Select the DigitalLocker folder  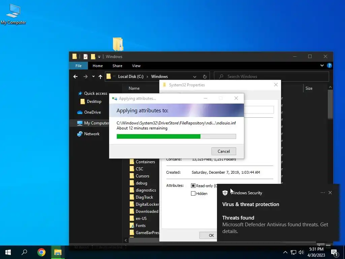[x=144, y=204]
